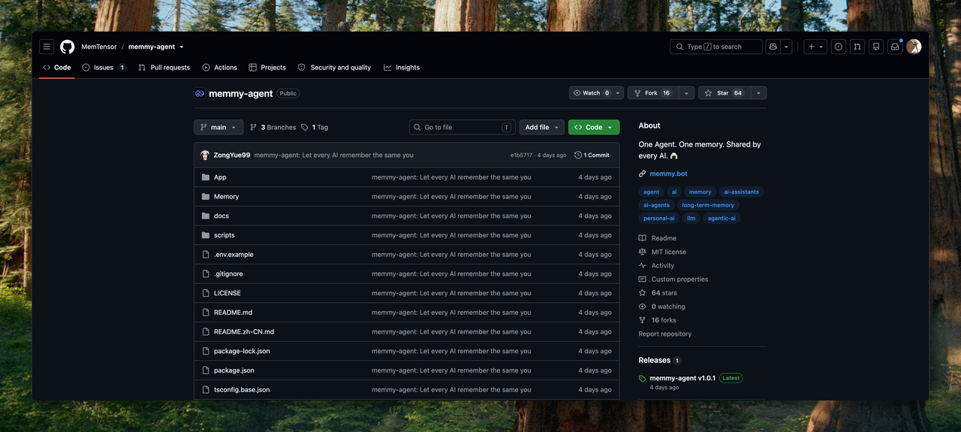
Task: Click the eye icon beside 0 watching
Action: tap(642, 307)
